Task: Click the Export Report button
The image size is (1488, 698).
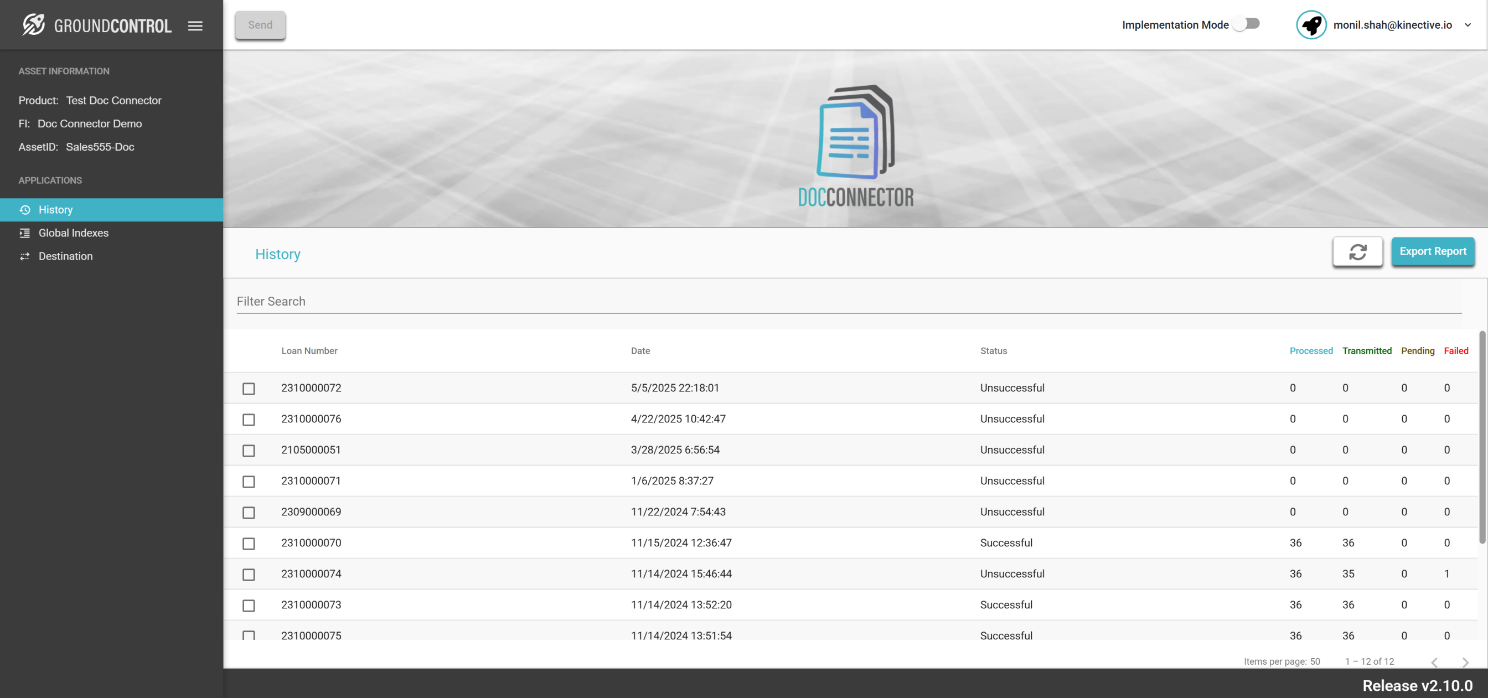Action: point(1432,251)
